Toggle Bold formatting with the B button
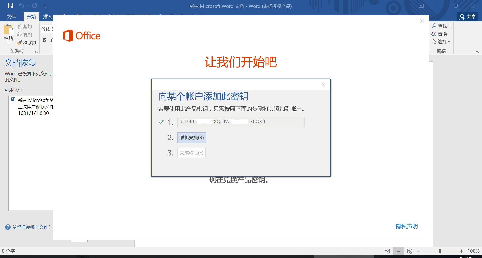 (x=44, y=40)
